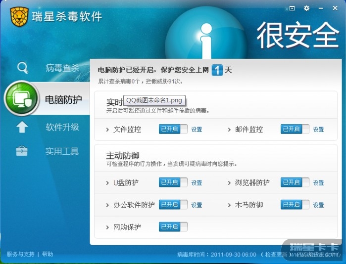Expand the U盘防护 row chevron
This screenshot has height=264, width=346.
107,183
